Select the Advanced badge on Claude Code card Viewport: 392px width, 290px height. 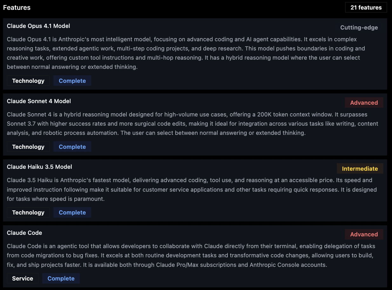[x=364, y=234]
